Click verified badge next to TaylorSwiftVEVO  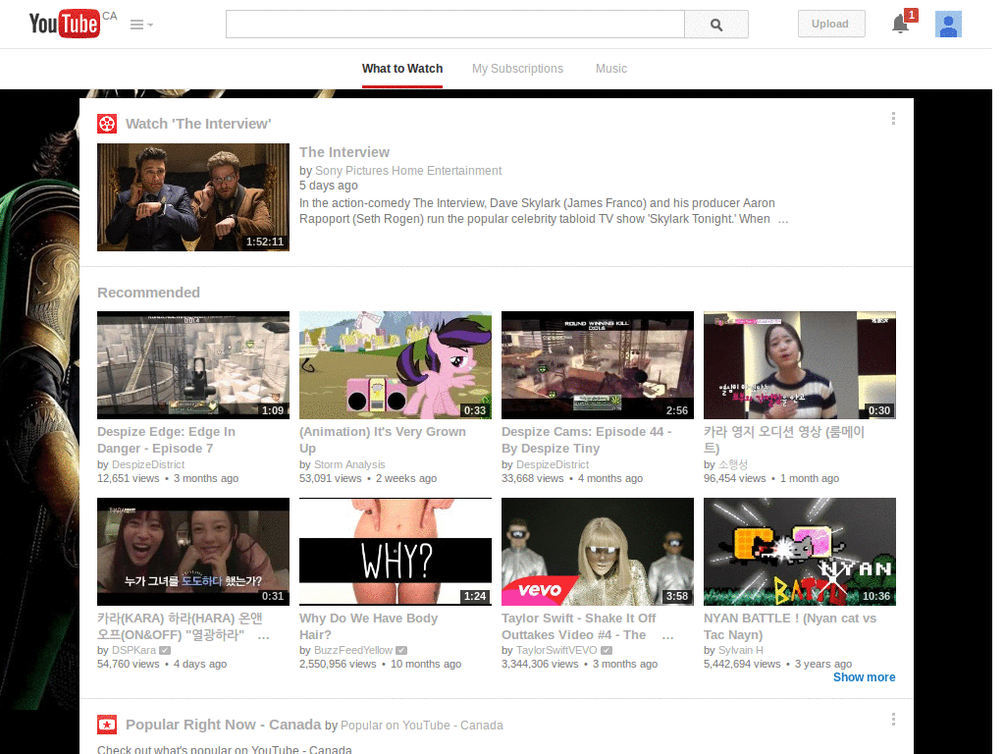(x=607, y=650)
